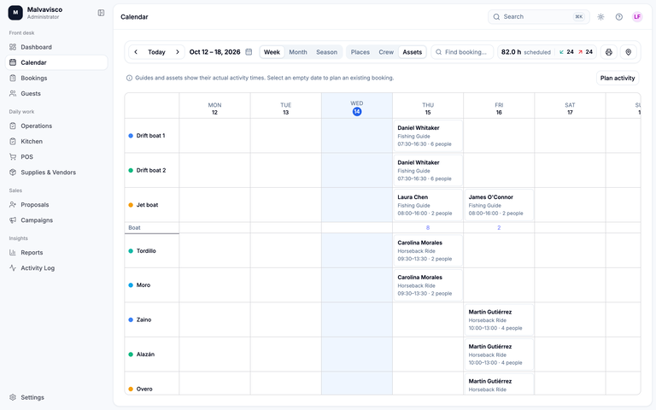656x410 pixels.
Task: Focus the Find booking search field
Action: tap(462, 52)
